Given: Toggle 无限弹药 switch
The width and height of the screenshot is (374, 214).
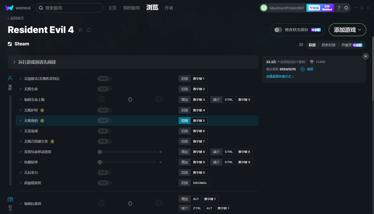Looking at the screenshot, I should pyautogui.click(x=105, y=121).
